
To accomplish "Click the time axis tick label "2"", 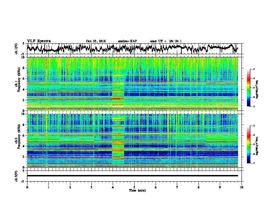I will [x=70, y=187].
